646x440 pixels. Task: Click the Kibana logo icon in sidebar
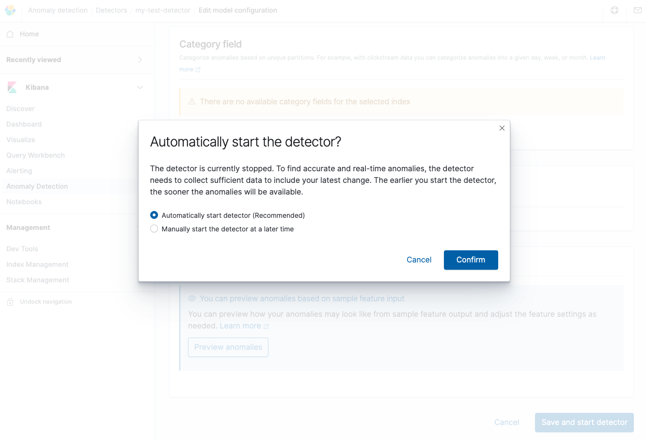[x=12, y=87]
